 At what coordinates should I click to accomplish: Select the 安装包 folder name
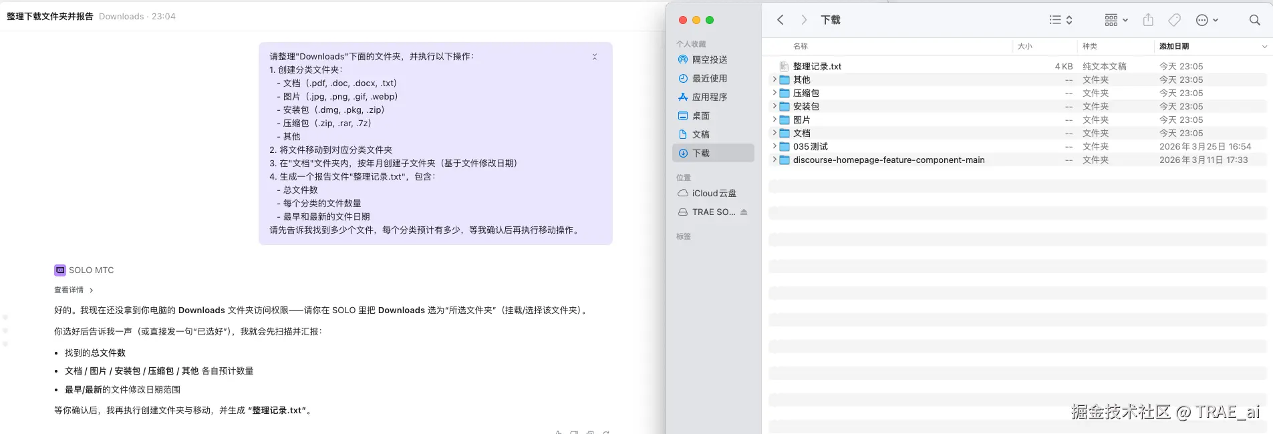[x=806, y=106]
